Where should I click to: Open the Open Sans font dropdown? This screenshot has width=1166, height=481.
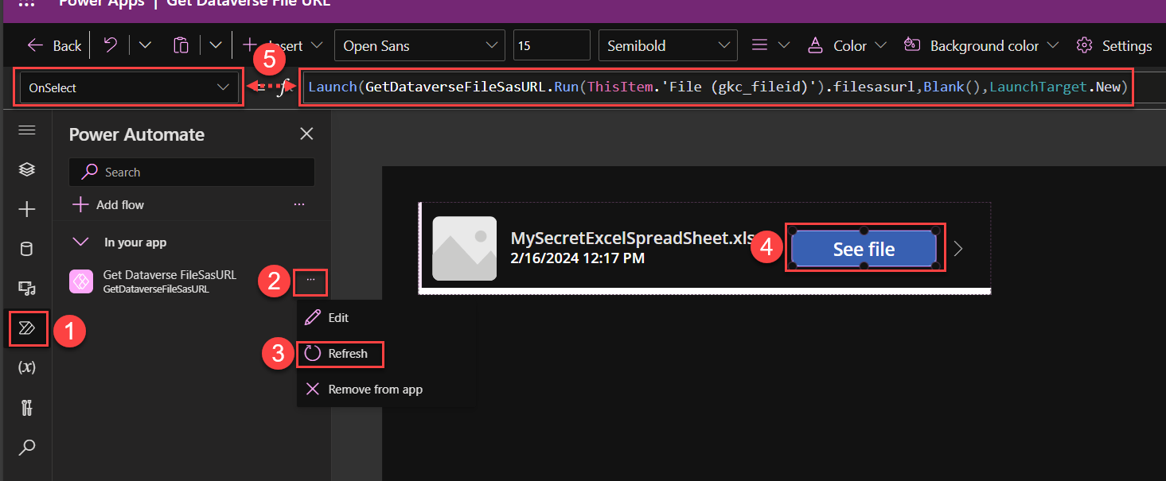pyautogui.click(x=419, y=46)
